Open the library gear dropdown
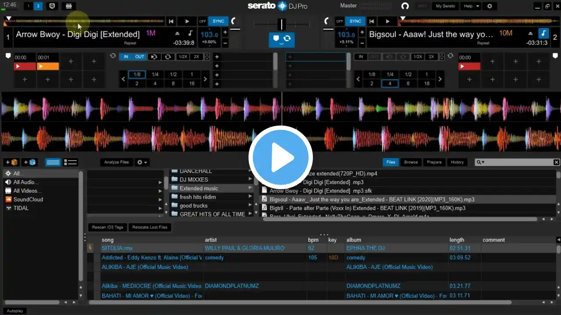This screenshot has width=561, height=315. [142, 162]
